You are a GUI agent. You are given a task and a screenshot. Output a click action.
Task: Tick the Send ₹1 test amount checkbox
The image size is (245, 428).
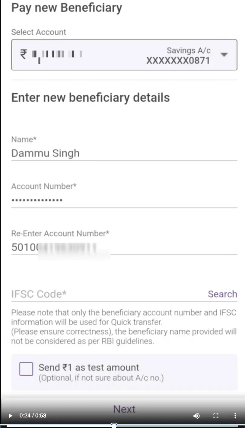tap(26, 369)
